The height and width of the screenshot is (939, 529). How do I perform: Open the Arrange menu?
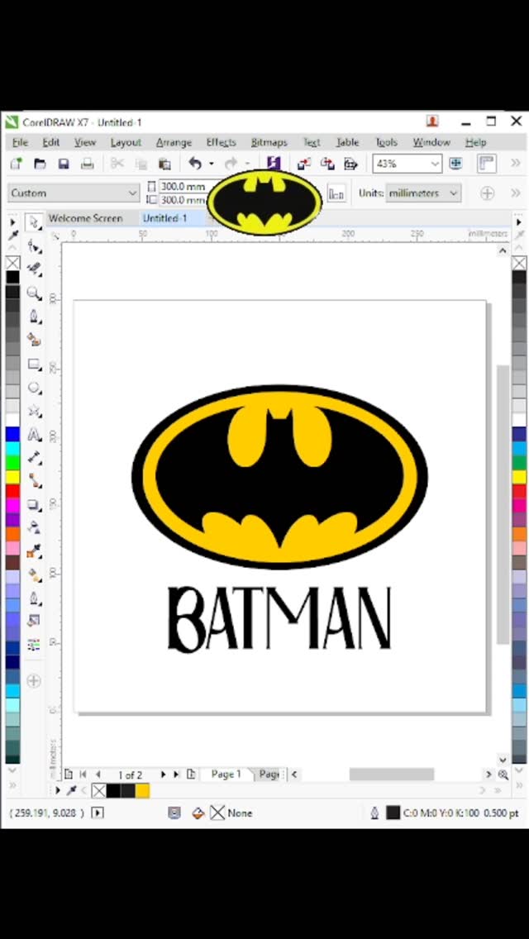[x=174, y=142]
